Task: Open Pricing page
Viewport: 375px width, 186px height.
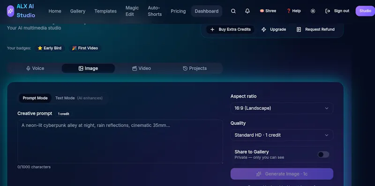Action: (178, 11)
